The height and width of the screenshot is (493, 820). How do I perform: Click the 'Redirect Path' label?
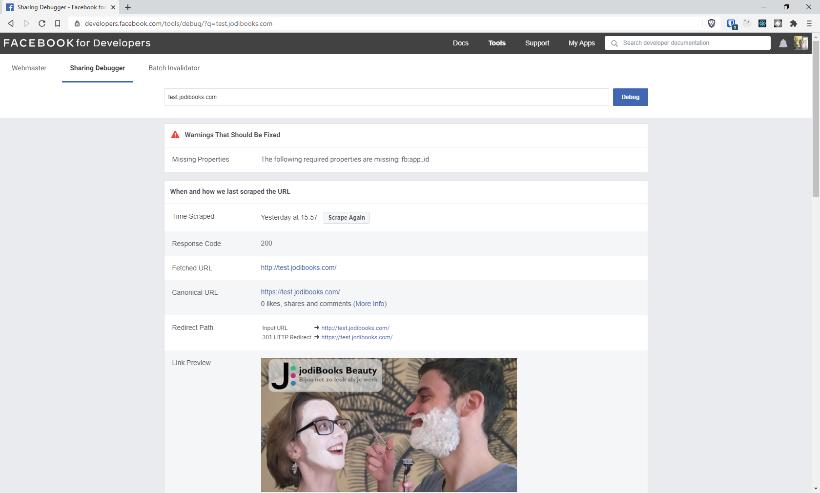click(193, 328)
